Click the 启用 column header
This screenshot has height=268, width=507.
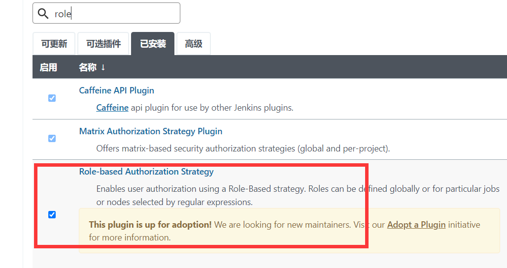[x=48, y=67]
